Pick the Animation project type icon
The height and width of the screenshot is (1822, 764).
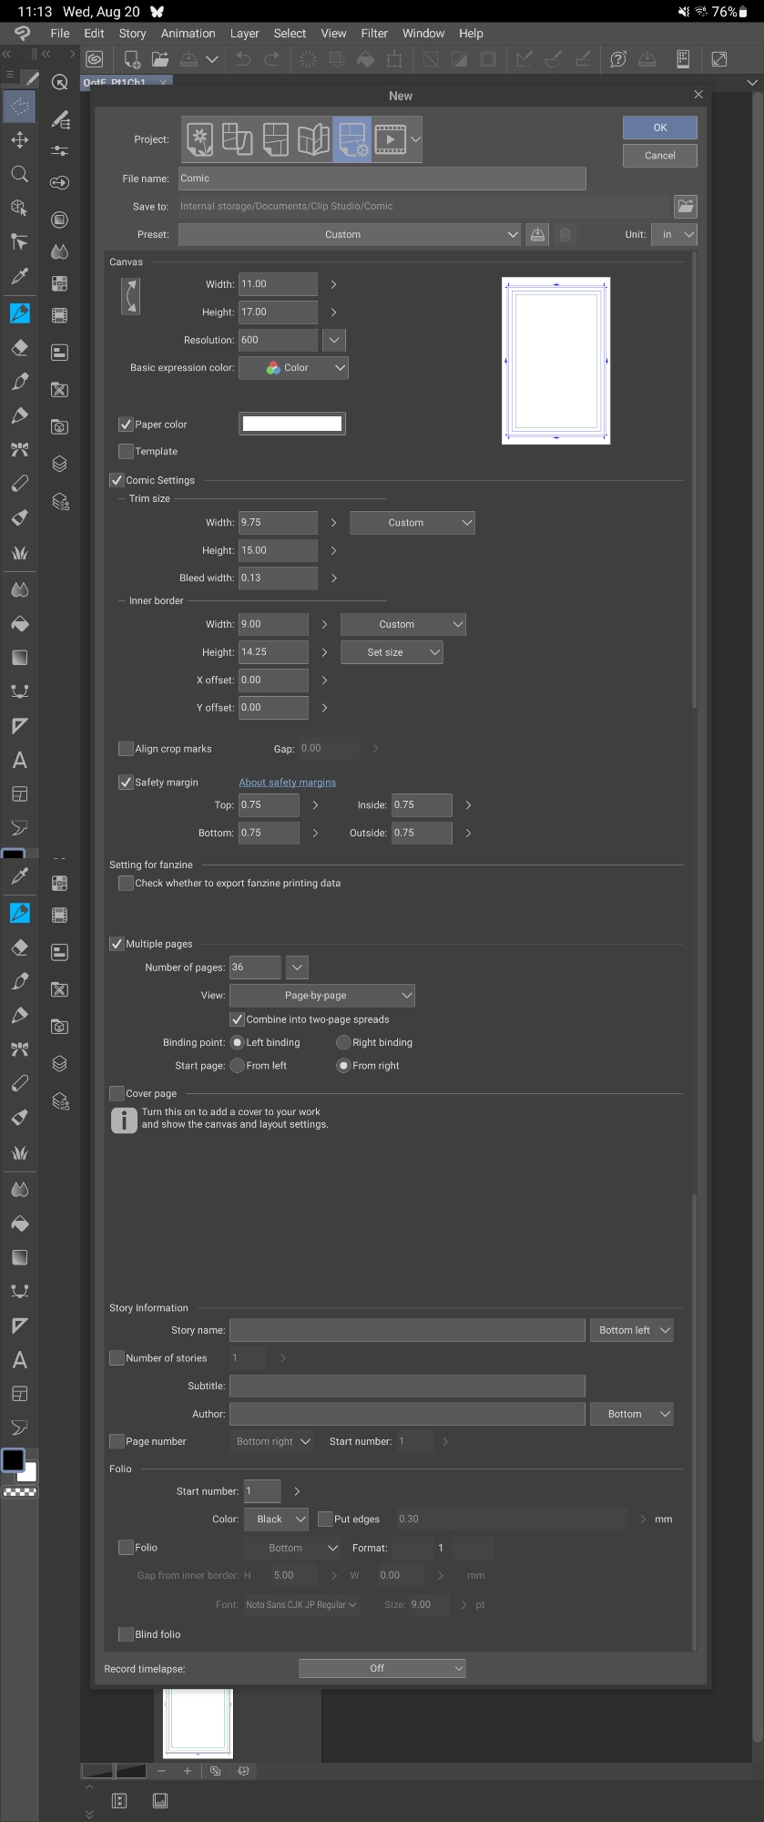tap(391, 139)
